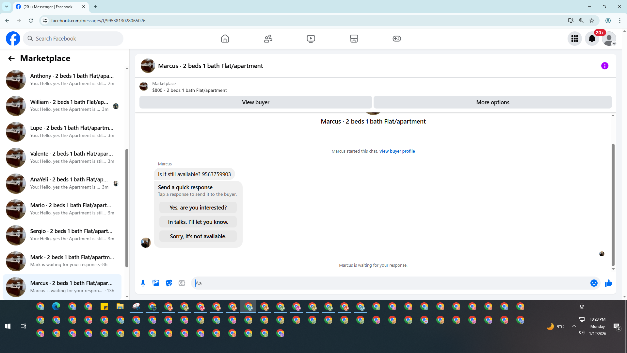627x353 pixels.
Task: Open the GIF picker
Action: tap(182, 283)
